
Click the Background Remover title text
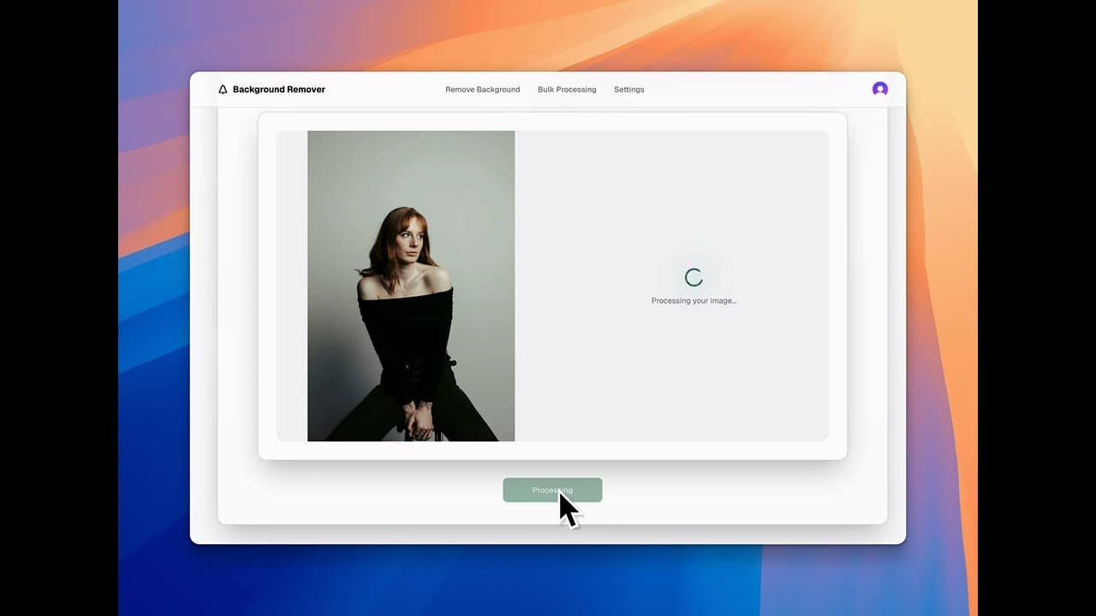click(x=279, y=89)
